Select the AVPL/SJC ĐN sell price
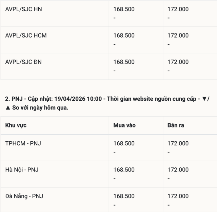217x212 pixels. [178, 62]
